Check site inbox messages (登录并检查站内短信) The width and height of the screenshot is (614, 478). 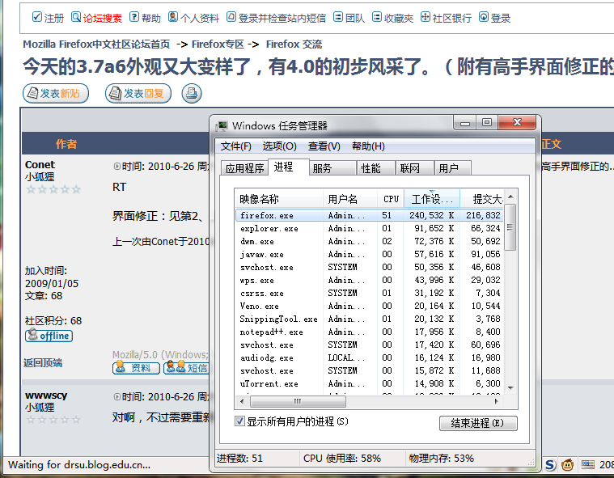click(282, 18)
